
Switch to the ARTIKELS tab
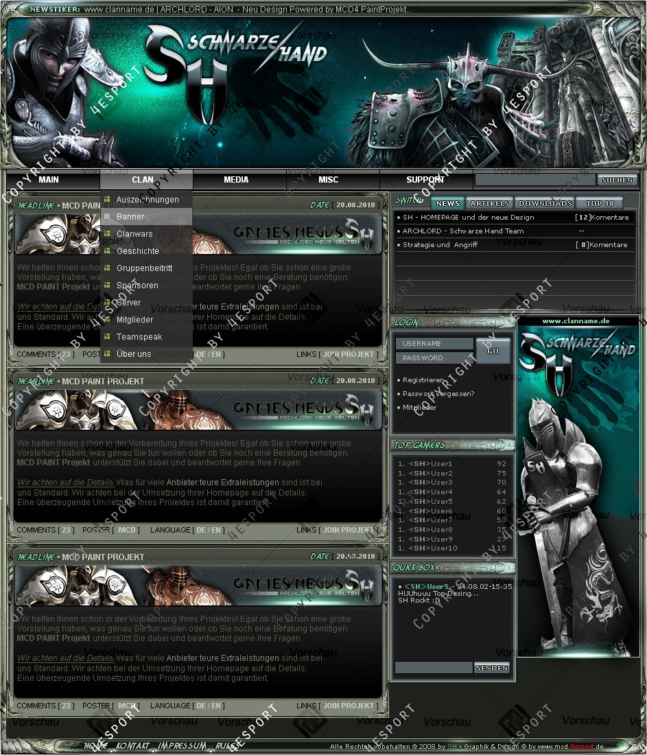click(490, 204)
